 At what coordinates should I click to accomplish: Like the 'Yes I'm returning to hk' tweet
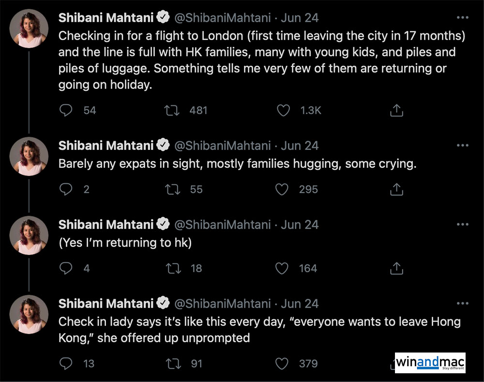(x=282, y=268)
